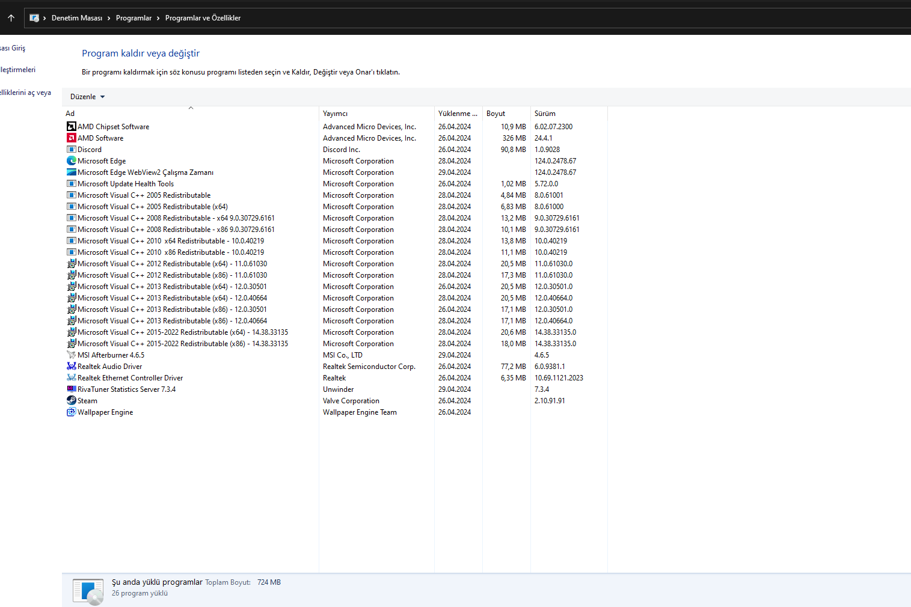The height and width of the screenshot is (607, 911).
Task: Click Realtek Semiconductor Corp. publisher cell
Action: [x=369, y=367]
